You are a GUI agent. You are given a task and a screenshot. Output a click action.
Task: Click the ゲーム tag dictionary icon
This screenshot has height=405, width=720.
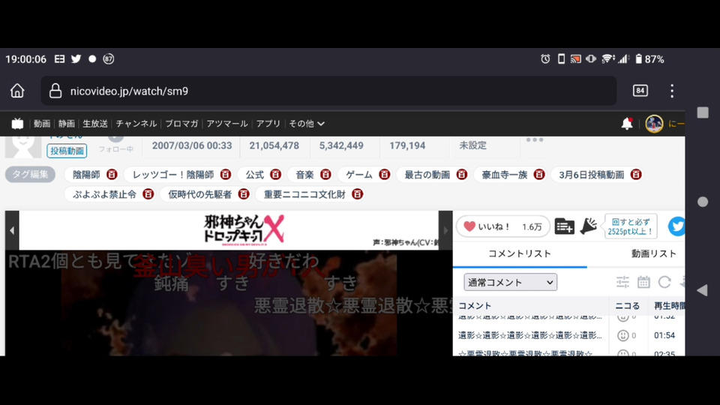384,175
